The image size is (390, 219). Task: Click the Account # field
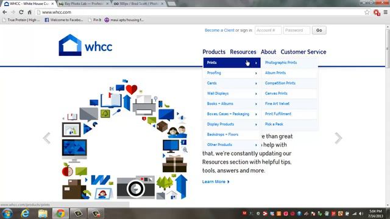coord(268,30)
